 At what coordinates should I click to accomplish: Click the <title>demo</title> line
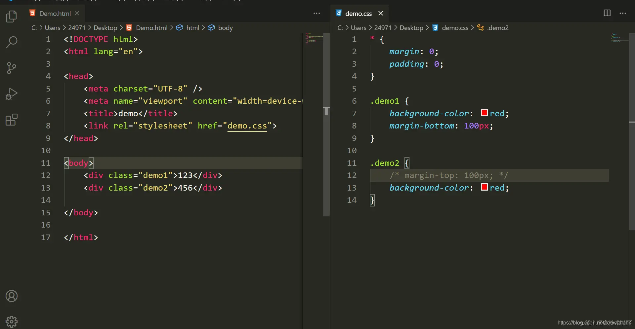(x=130, y=113)
